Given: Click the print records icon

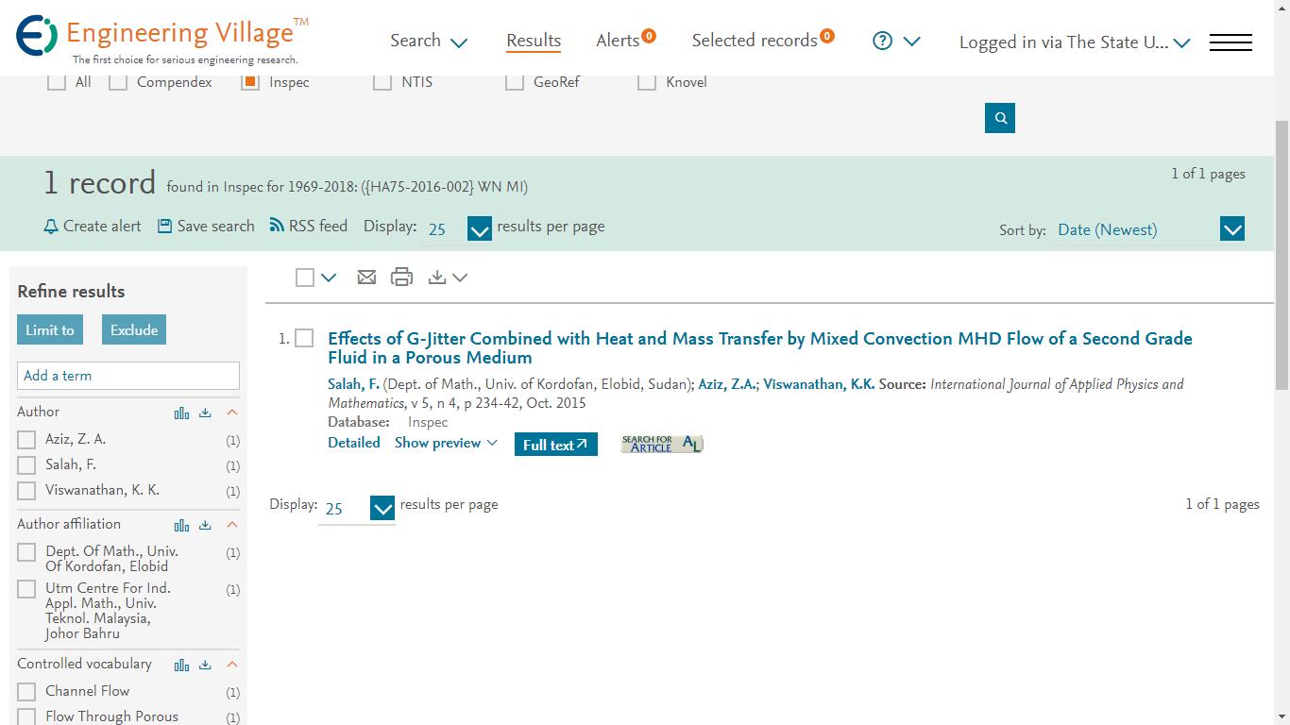Looking at the screenshot, I should (401, 277).
